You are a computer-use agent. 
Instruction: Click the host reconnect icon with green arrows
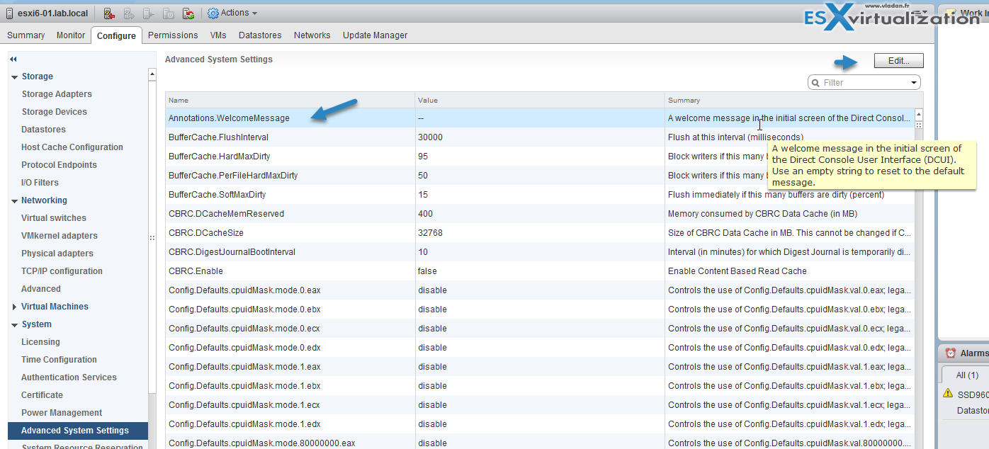[188, 13]
